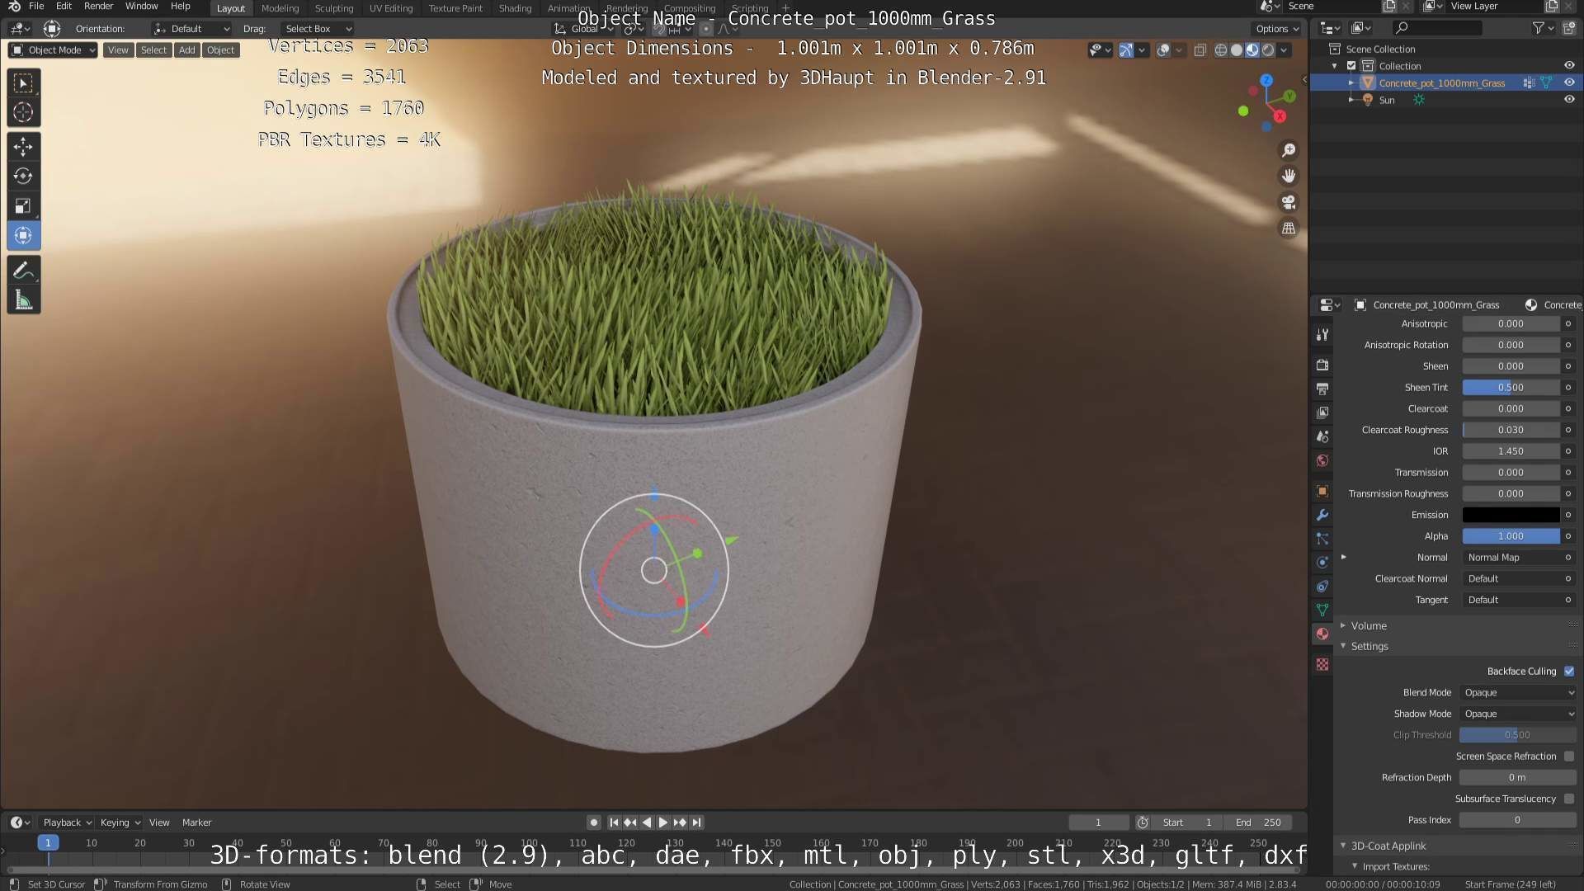The width and height of the screenshot is (1584, 891).
Task: Open the View Layer properties tab
Action: tap(1322, 412)
